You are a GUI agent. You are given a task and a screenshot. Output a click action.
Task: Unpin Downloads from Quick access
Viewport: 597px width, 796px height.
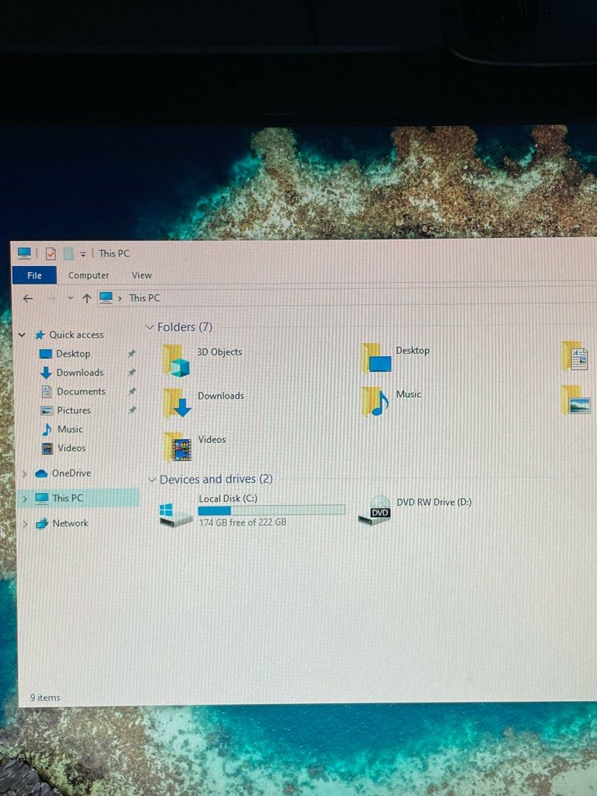pos(132,372)
